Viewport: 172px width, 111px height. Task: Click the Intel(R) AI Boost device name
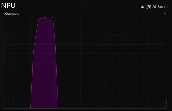click(x=153, y=7)
